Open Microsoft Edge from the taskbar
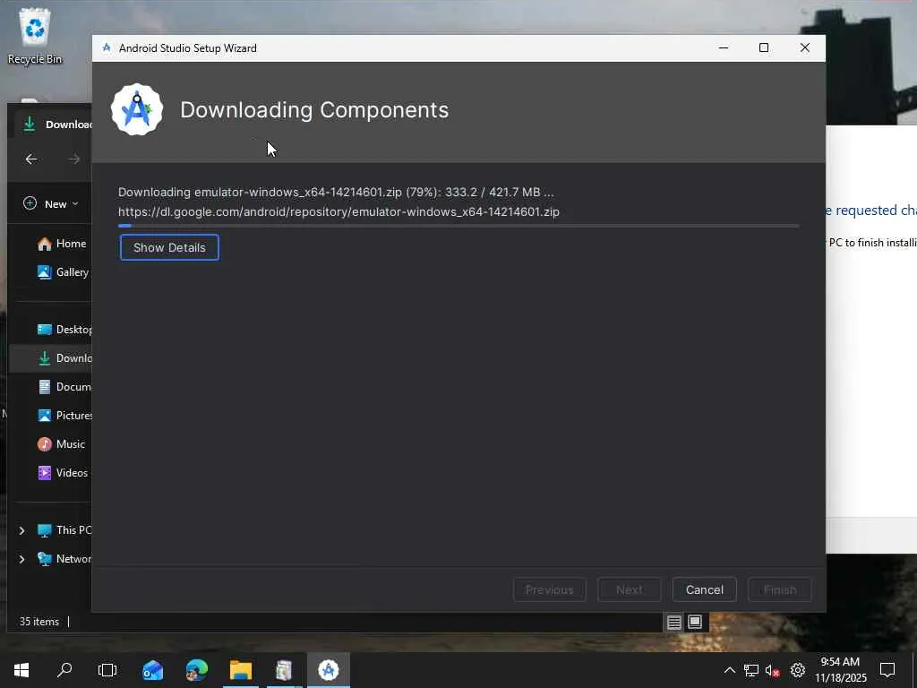Viewport: 917px width, 688px height. pos(196,670)
